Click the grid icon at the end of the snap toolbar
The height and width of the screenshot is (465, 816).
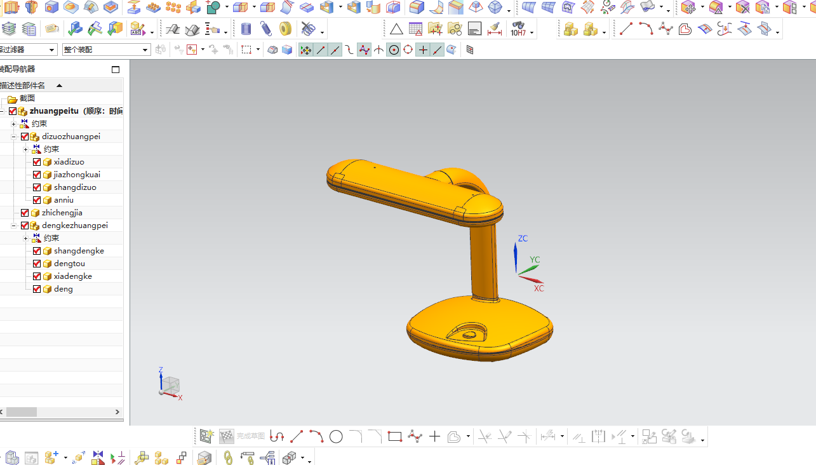click(x=470, y=50)
